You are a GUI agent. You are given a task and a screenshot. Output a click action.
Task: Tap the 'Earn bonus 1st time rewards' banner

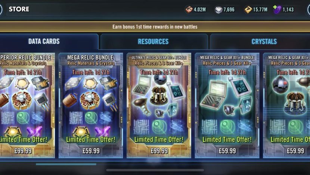point(155,26)
